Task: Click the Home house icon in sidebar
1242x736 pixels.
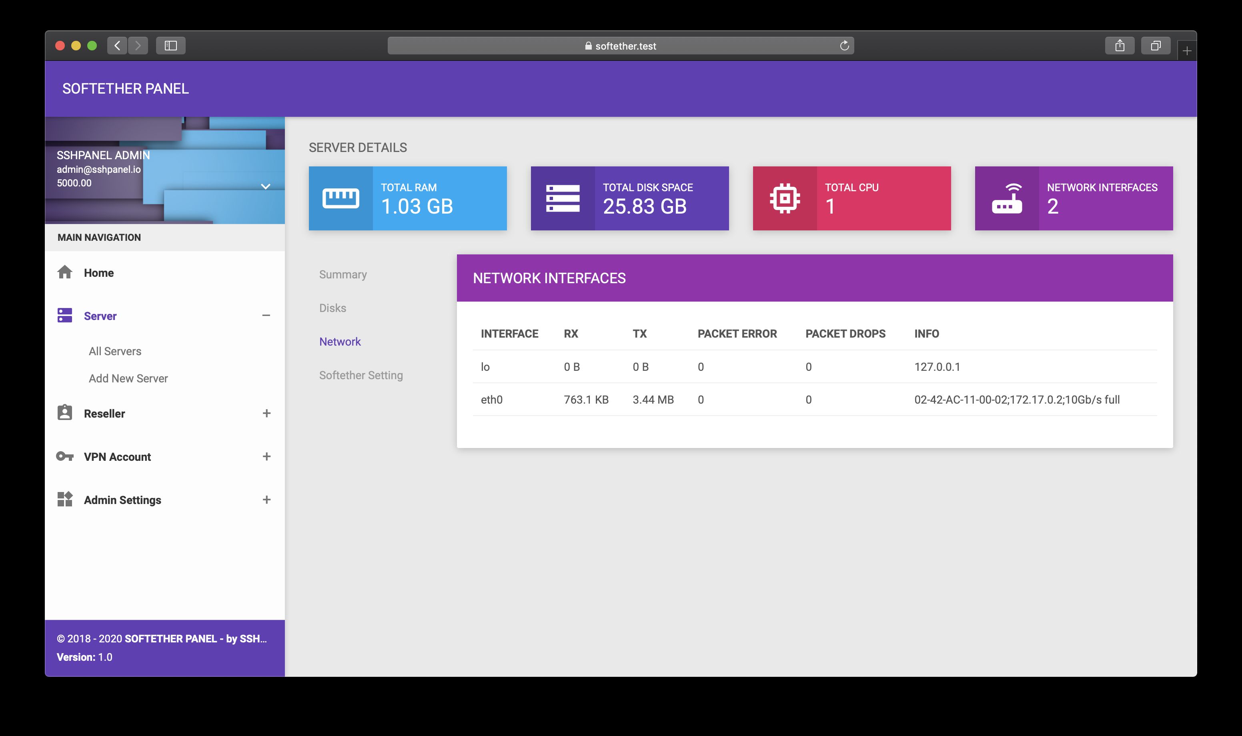Action: [64, 272]
